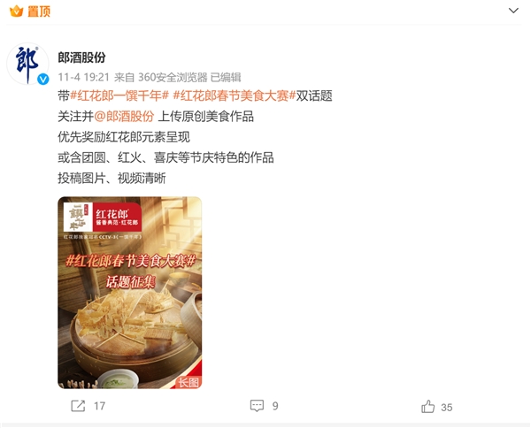This screenshot has height=428, width=531.
Task: Click the repost count 17
Action: tap(99, 406)
